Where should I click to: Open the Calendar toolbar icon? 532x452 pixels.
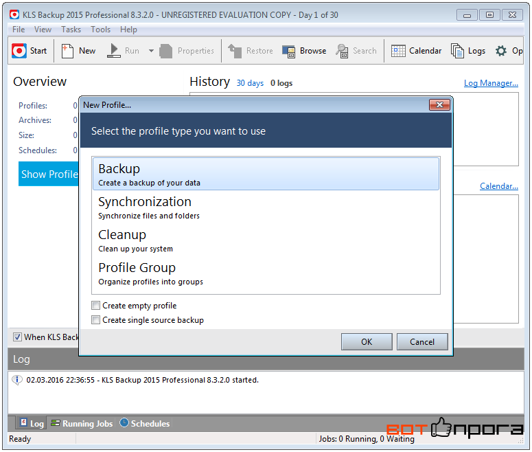tap(398, 51)
